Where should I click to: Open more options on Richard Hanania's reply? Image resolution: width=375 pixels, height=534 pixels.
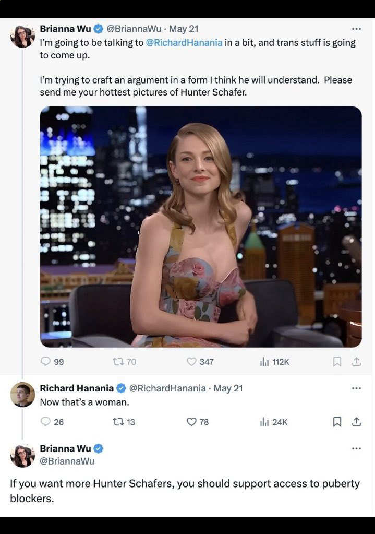click(x=356, y=388)
